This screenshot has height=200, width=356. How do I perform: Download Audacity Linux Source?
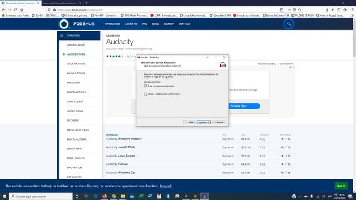click(120, 156)
